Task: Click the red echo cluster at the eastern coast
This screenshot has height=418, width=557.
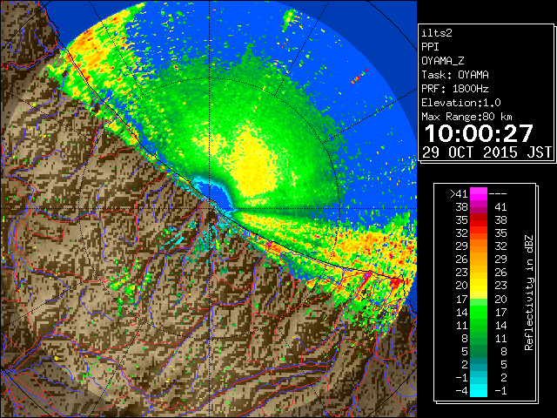Action: (397, 283)
